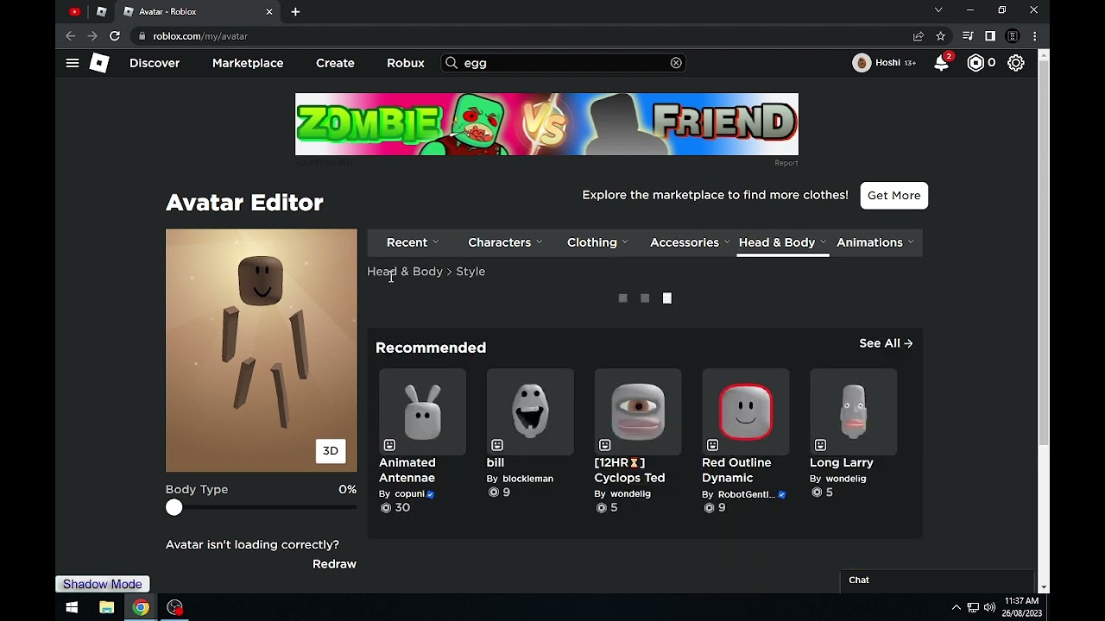Click the Get More button

pyautogui.click(x=894, y=196)
